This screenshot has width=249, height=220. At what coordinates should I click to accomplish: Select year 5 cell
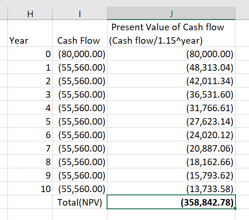click(x=30, y=121)
